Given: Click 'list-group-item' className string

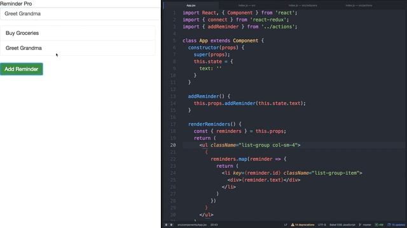Looking at the screenshot, I should pyautogui.click(x=336, y=173).
